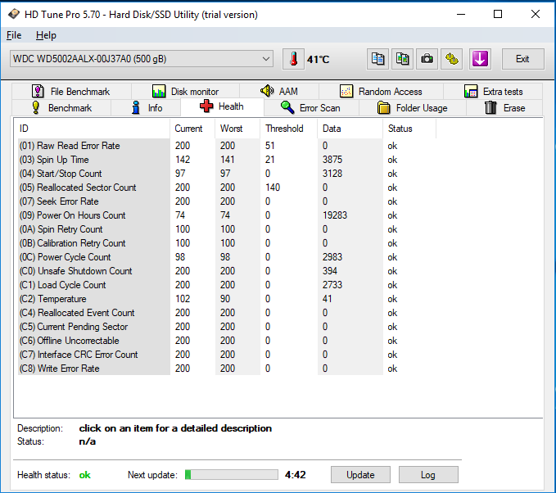Select the (09) Power On Hours Count row

point(227,215)
